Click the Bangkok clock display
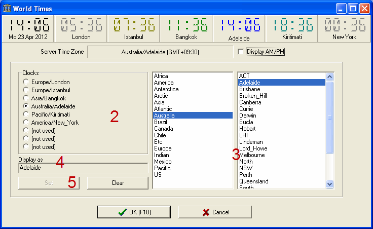This screenshot has width=373, height=229. click(x=186, y=29)
